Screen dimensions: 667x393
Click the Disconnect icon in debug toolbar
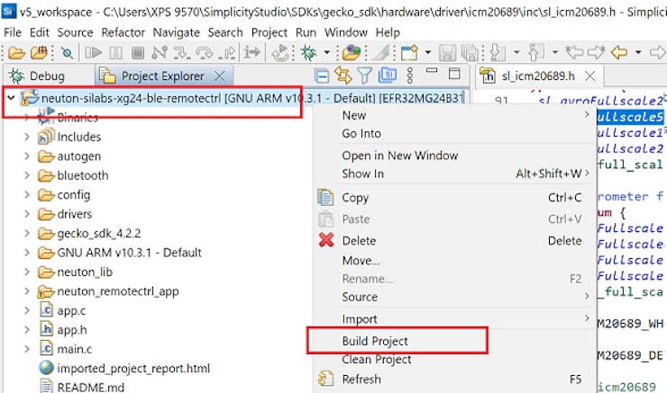click(160, 53)
